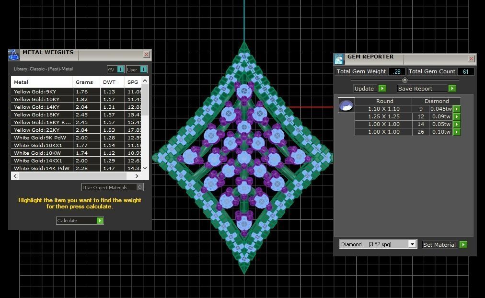
Task: Click green arrow for 0.045tw row
Action: coord(457,109)
